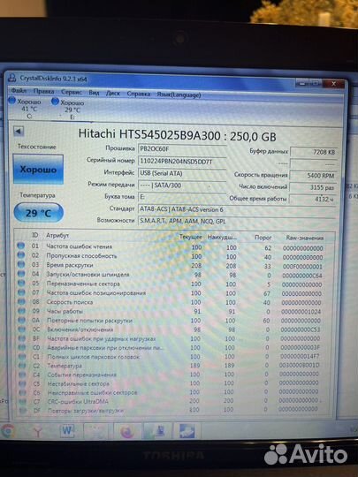The height and width of the screenshot is (477, 358).
Task: Click the previous disk arrow button
Action: 19,132
